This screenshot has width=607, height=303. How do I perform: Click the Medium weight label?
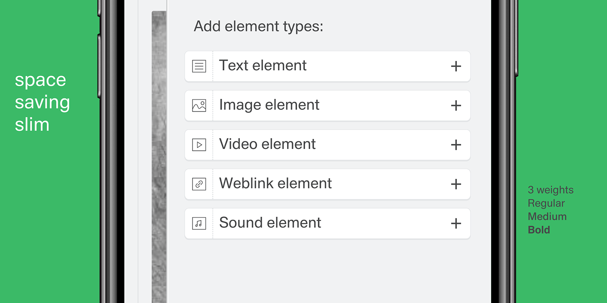[547, 216]
